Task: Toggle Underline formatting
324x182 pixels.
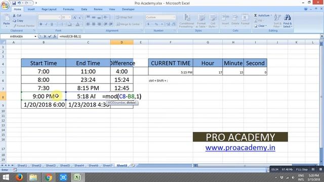Action: pyautogui.click(x=52, y=24)
